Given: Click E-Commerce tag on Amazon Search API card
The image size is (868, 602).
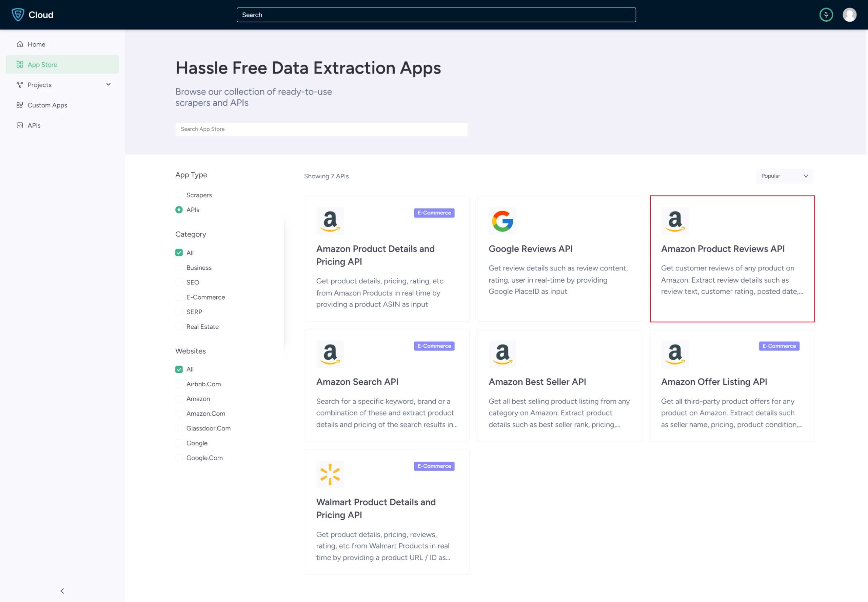Looking at the screenshot, I should [x=434, y=346].
